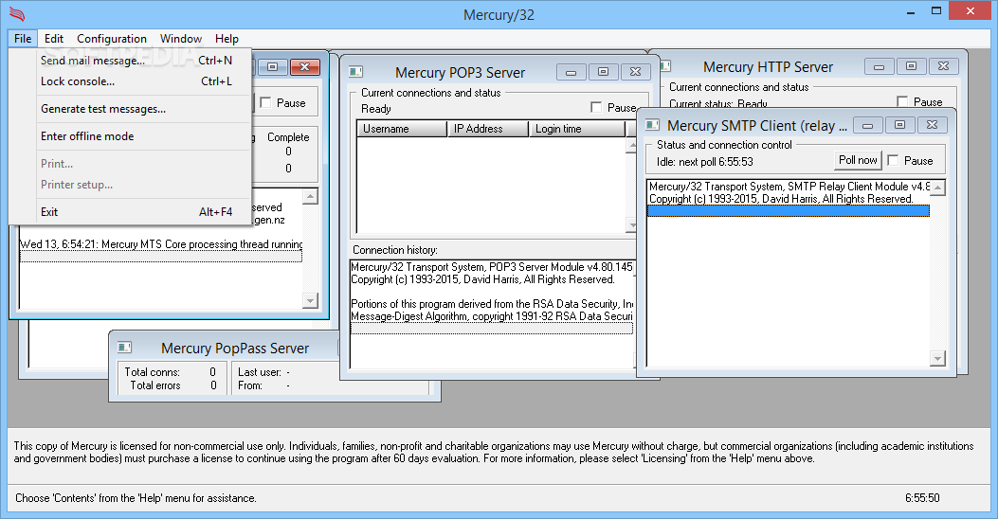This screenshot has width=998, height=519.
Task: Maximize the Mercury POP3 Server window
Action: [x=604, y=72]
